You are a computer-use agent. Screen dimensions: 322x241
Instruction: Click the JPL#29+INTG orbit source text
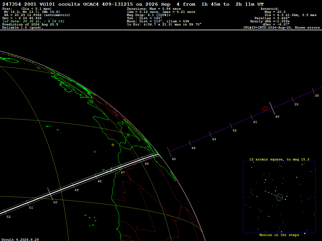pyautogui.click(x=281, y=28)
